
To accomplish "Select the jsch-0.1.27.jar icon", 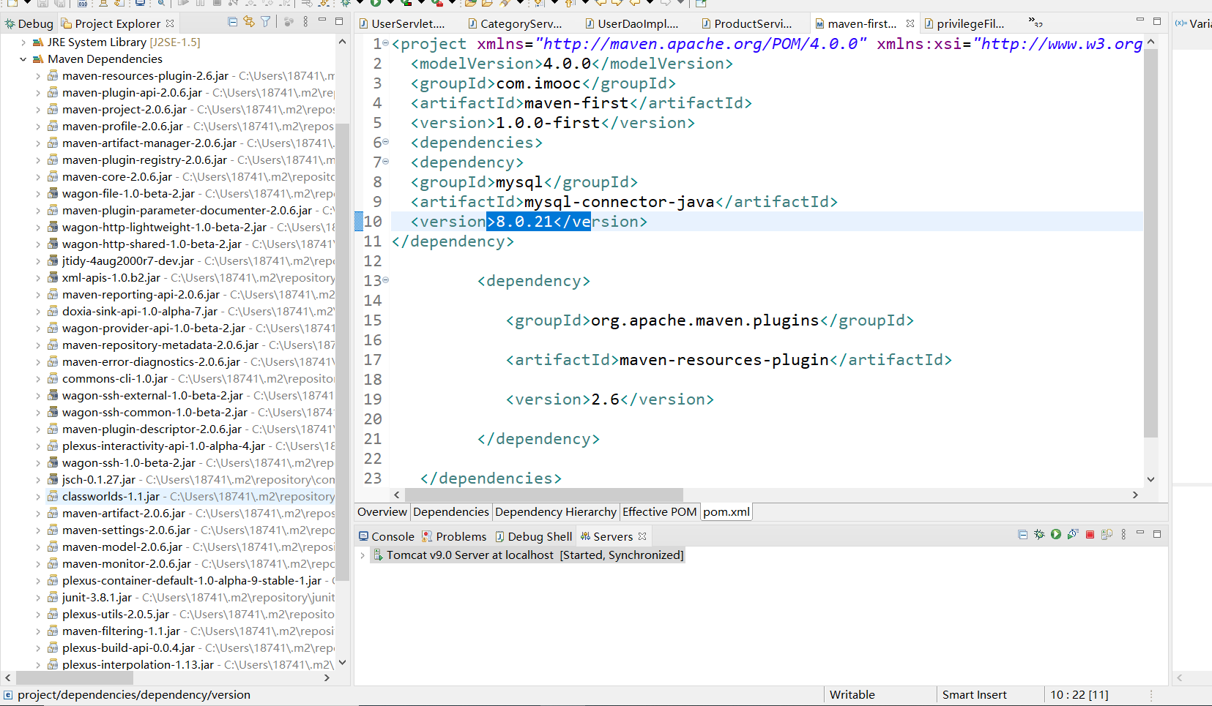I will [53, 480].
